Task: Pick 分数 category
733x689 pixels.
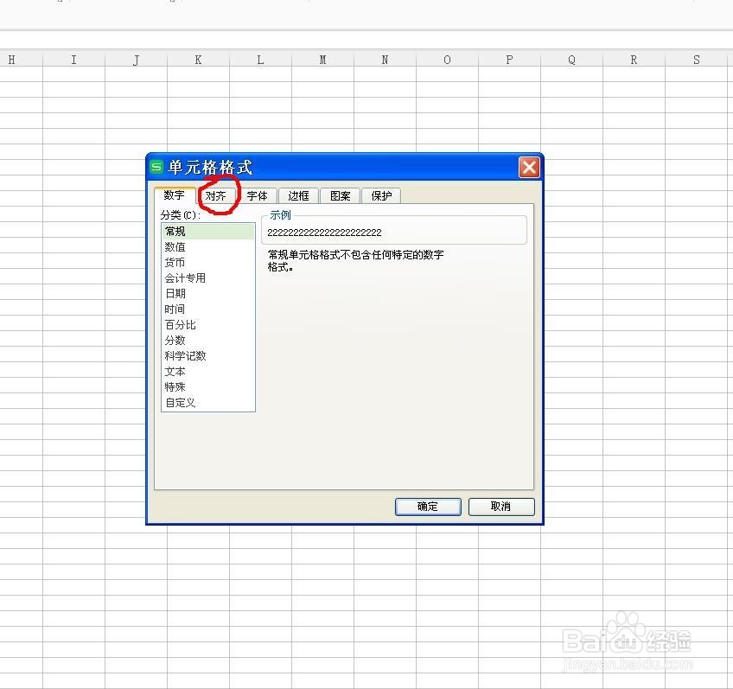Action: (x=208, y=341)
